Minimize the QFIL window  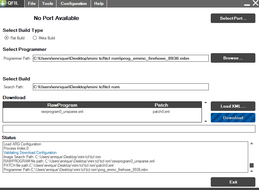click(247, 5)
